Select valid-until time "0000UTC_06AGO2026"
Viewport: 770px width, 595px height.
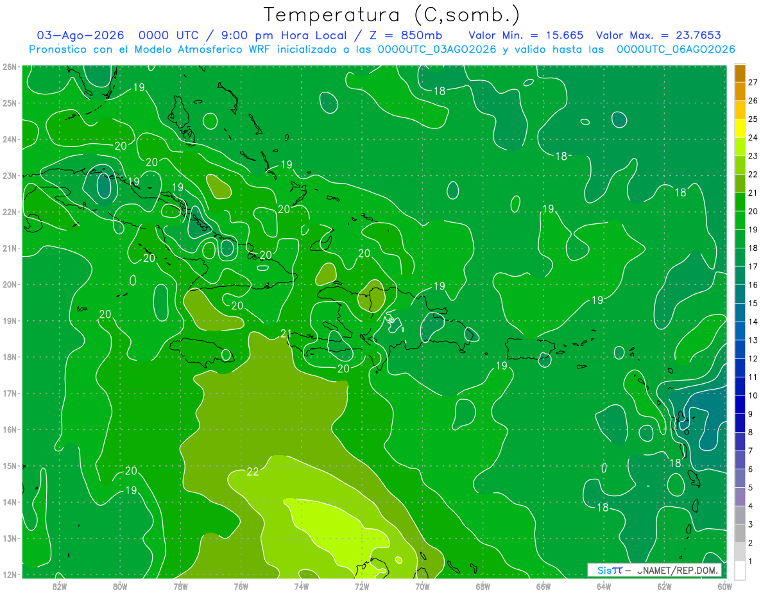coord(676,49)
